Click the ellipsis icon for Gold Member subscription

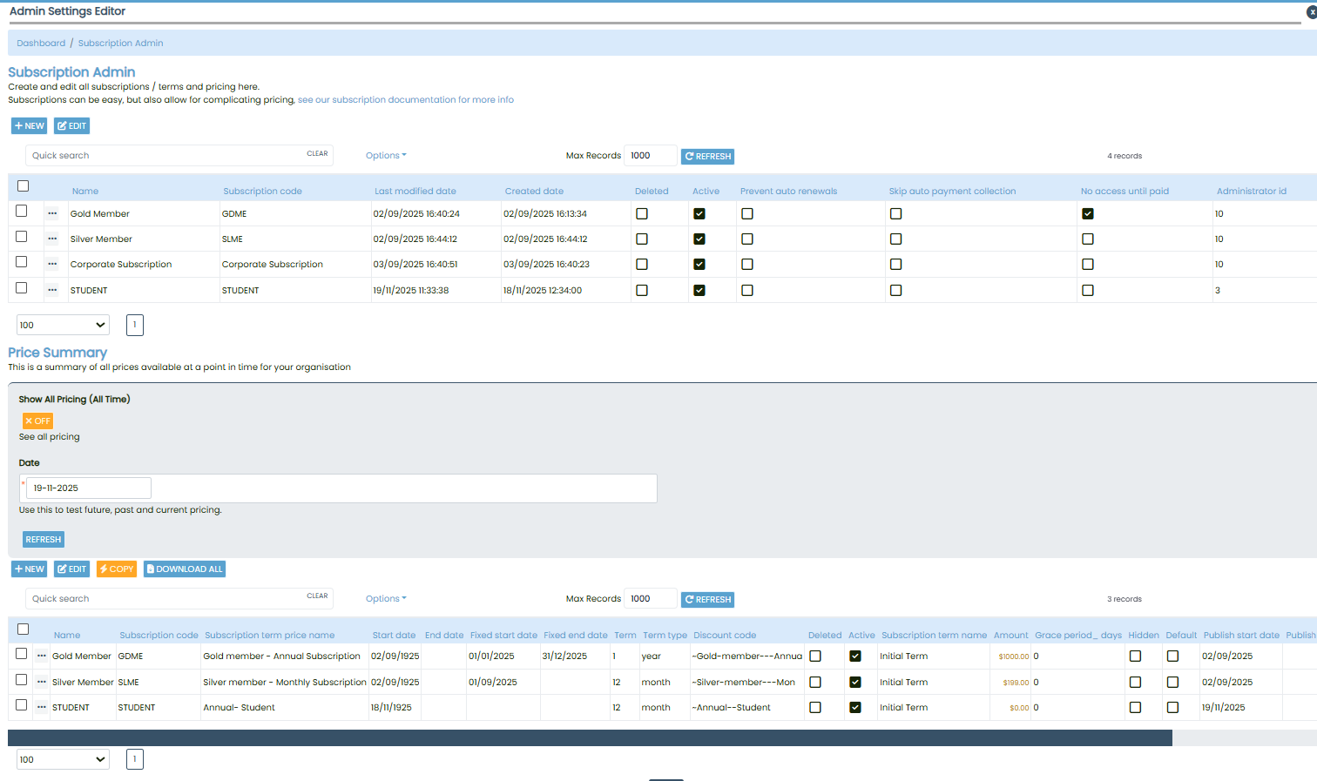click(52, 213)
